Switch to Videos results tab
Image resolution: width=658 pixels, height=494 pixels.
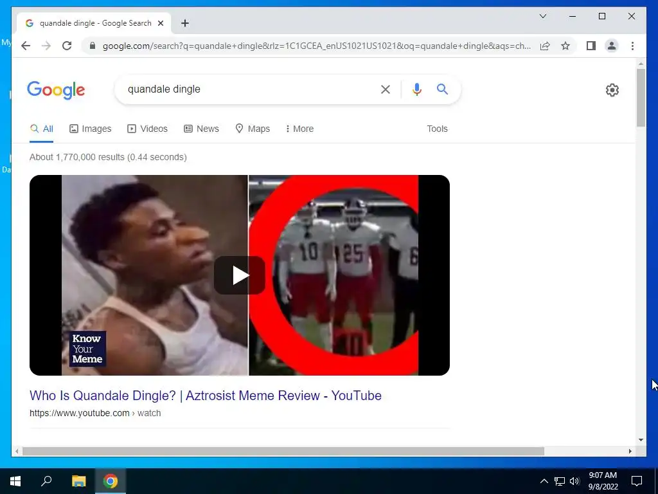(x=147, y=129)
